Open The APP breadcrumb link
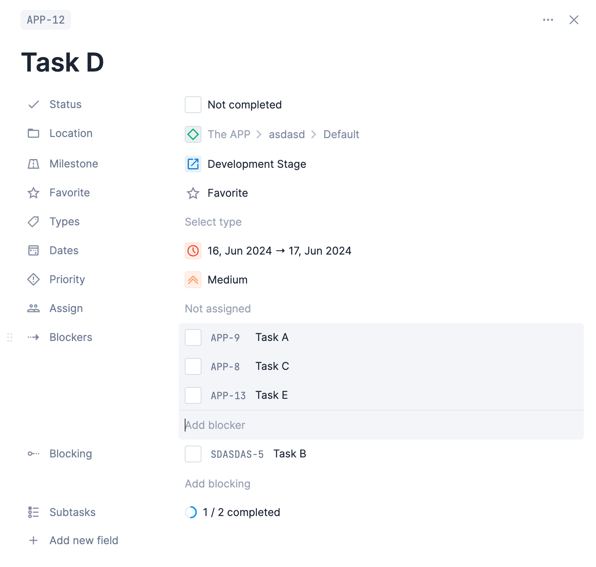The width and height of the screenshot is (596, 567). click(x=229, y=134)
